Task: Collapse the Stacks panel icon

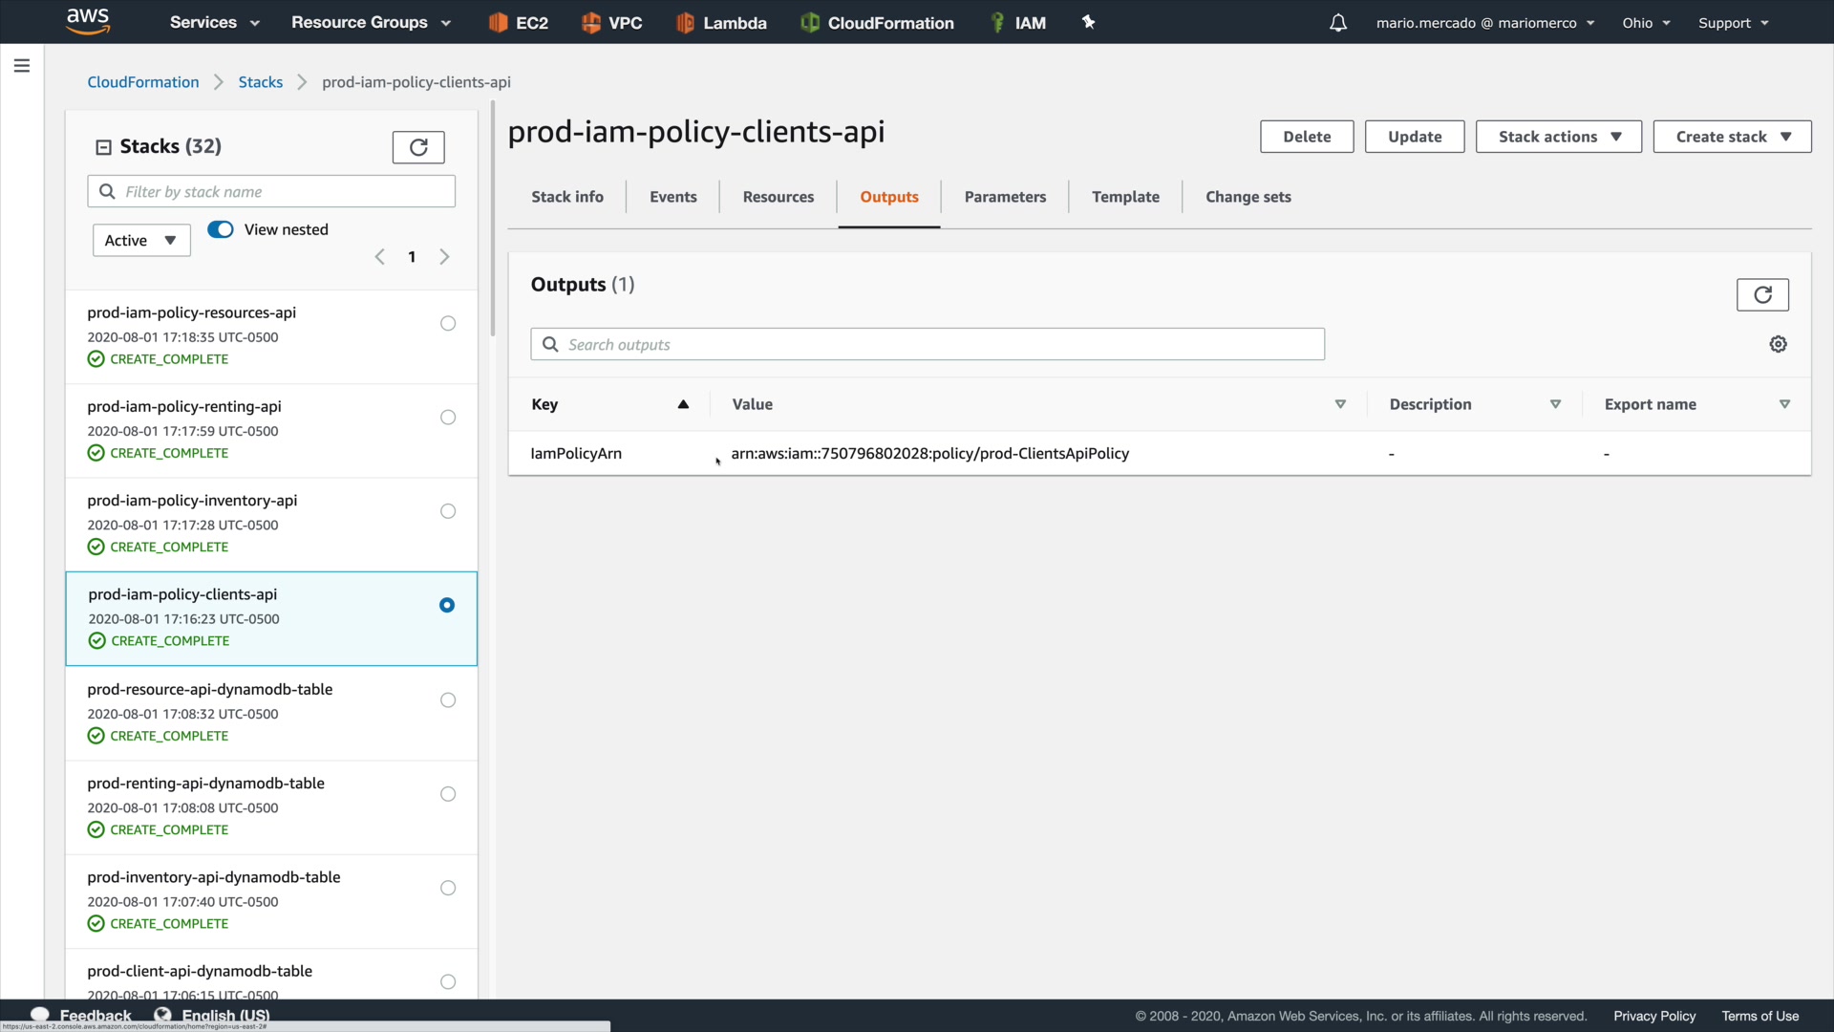Action: (x=103, y=147)
